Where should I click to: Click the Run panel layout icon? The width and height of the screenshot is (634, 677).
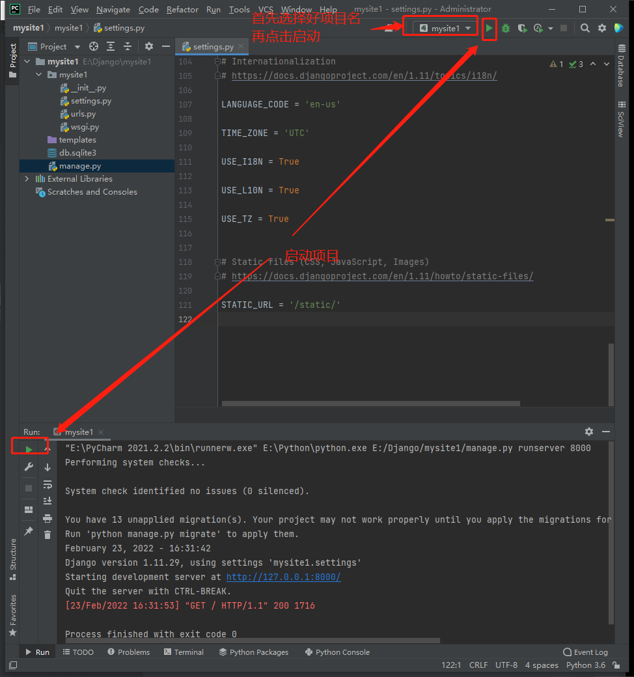pos(29,510)
